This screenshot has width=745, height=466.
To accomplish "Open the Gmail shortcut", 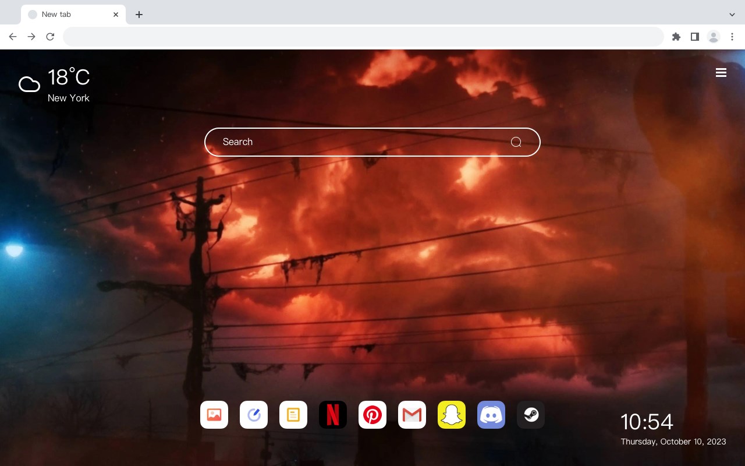I will [412, 415].
